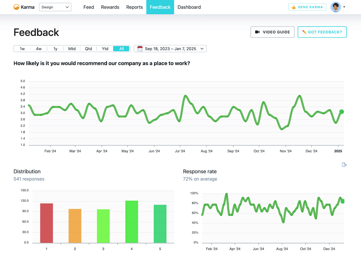
Task: Select the 1w time range
Action: pos(22,49)
